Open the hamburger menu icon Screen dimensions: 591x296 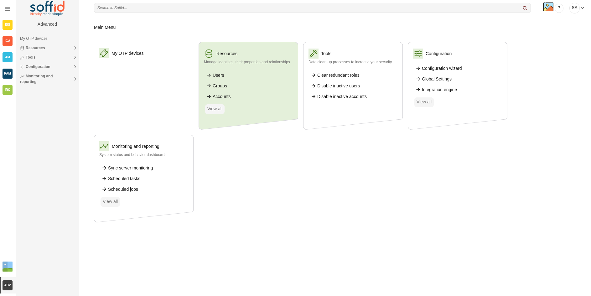tap(8, 9)
